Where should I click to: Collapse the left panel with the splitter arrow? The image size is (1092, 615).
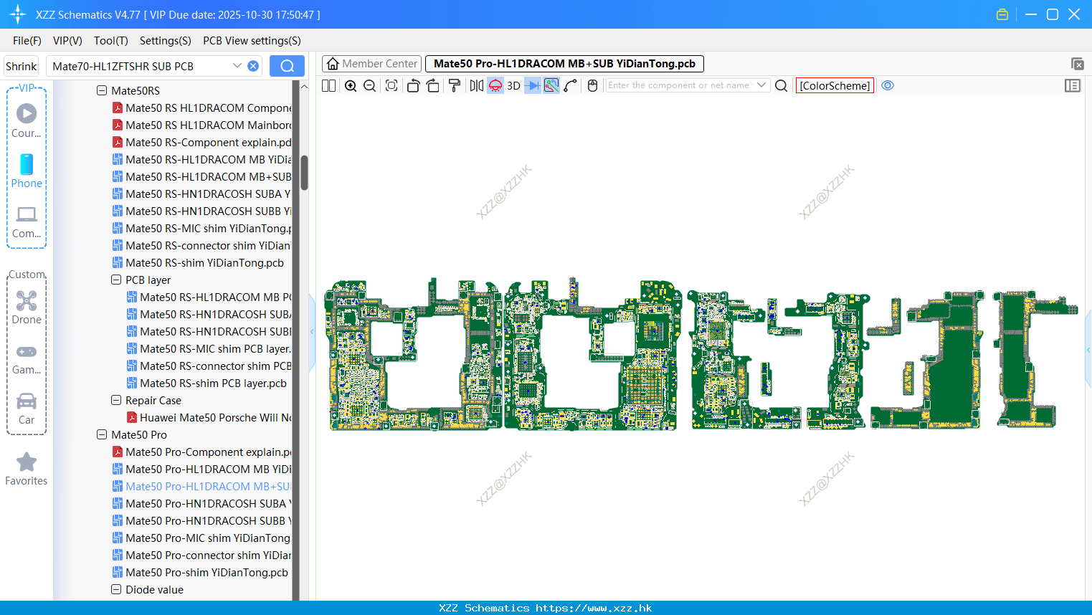click(312, 332)
